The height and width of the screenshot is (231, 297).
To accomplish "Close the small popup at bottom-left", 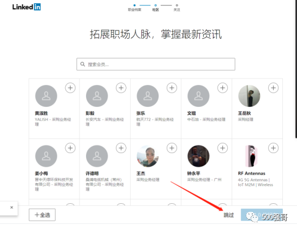I will click(x=11, y=208).
